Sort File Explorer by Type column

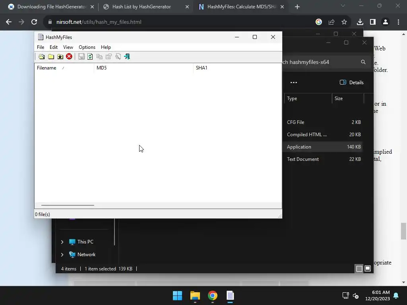[308, 98]
